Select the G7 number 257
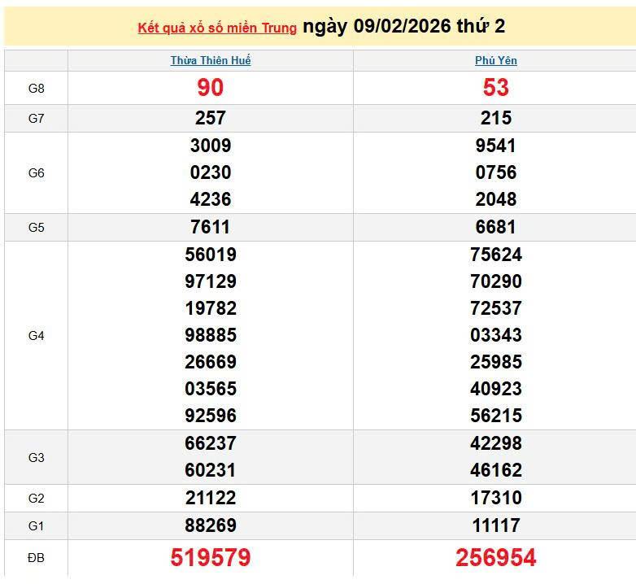 tap(211, 119)
